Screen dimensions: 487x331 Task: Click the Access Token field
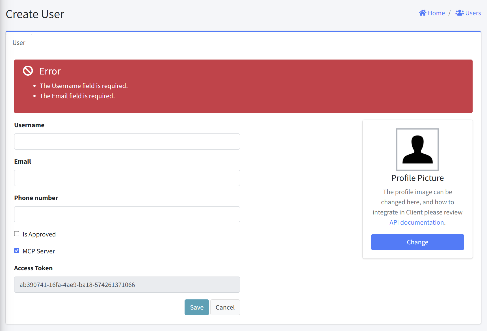pos(127,285)
